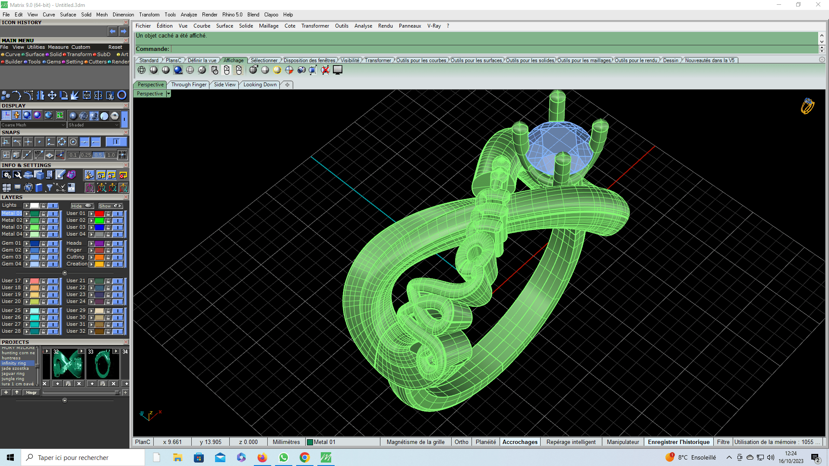
Task: Open the Sélectionner toolbar tab
Action: click(x=264, y=60)
